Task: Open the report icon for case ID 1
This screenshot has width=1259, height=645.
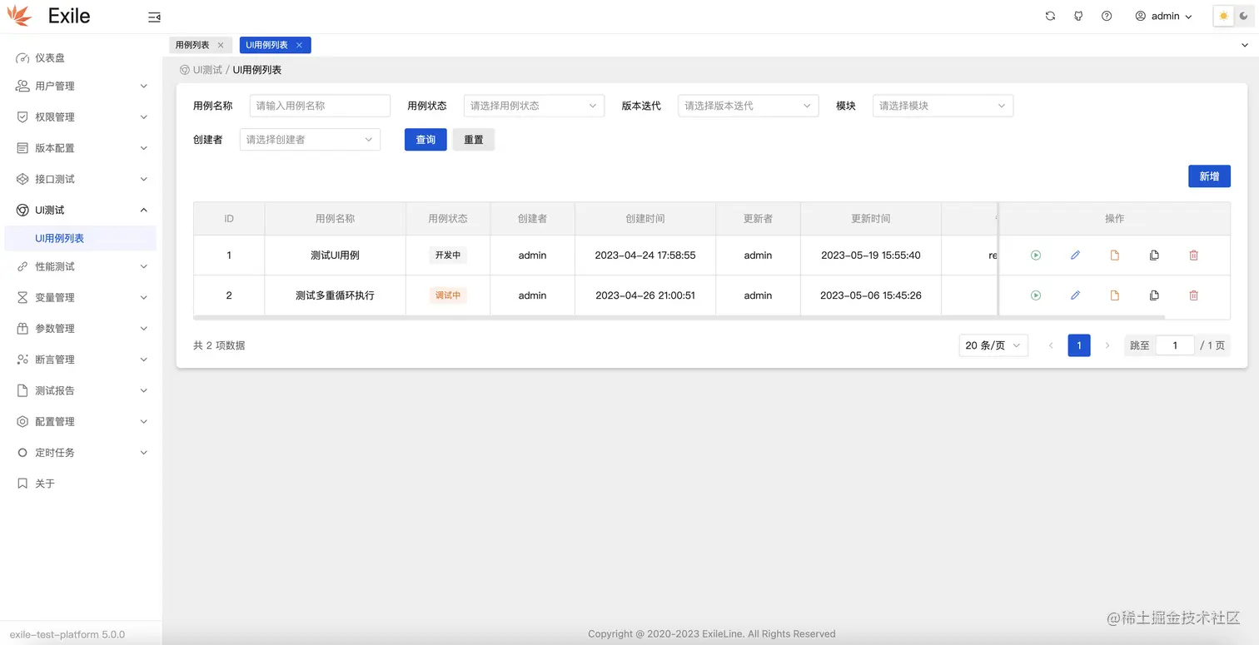Action: point(1115,255)
